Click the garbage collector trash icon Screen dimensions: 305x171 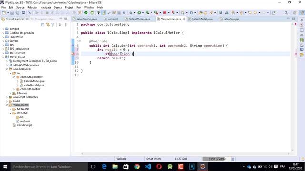(x=233, y=159)
